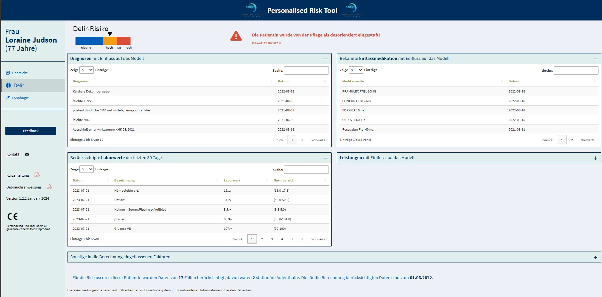Click the orange 'hoch' risk segment

click(x=110, y=41)
